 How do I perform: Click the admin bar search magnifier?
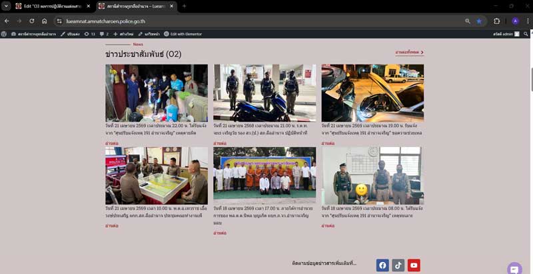tap(526, 33)
